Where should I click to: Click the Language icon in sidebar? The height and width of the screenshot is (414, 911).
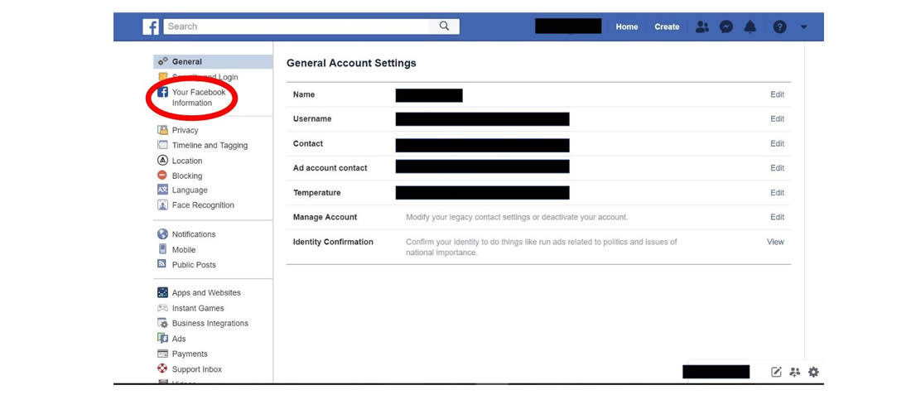162,190
